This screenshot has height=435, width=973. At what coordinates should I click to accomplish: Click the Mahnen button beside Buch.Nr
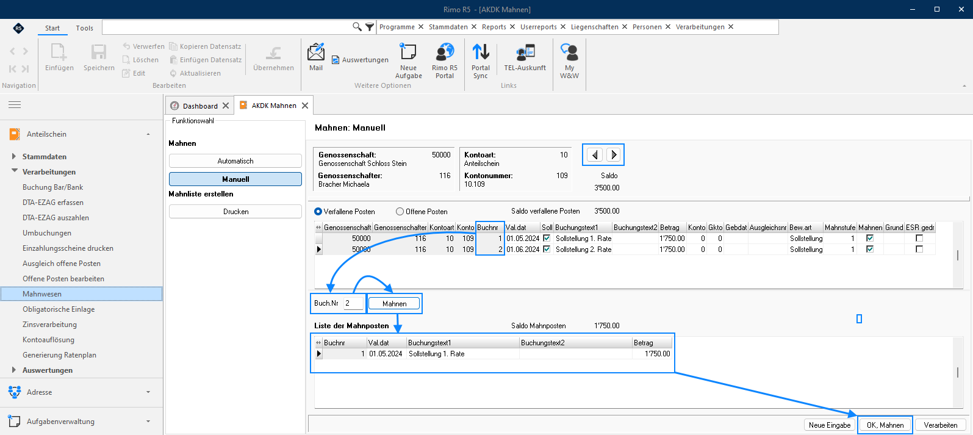(395, 303)
